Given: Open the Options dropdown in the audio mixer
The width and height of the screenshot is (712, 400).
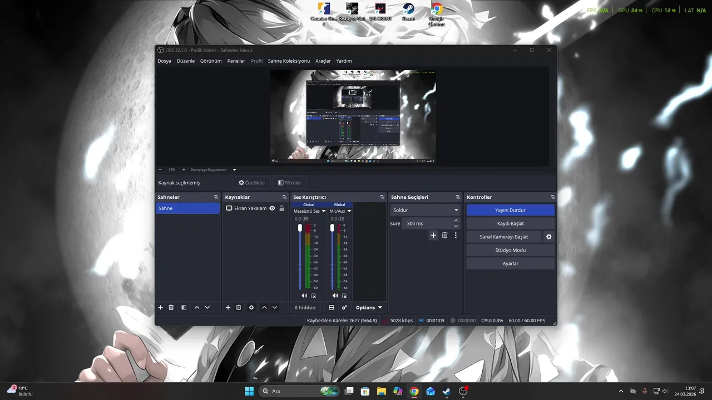Looking at the screenshot, I should click(369, 307).
